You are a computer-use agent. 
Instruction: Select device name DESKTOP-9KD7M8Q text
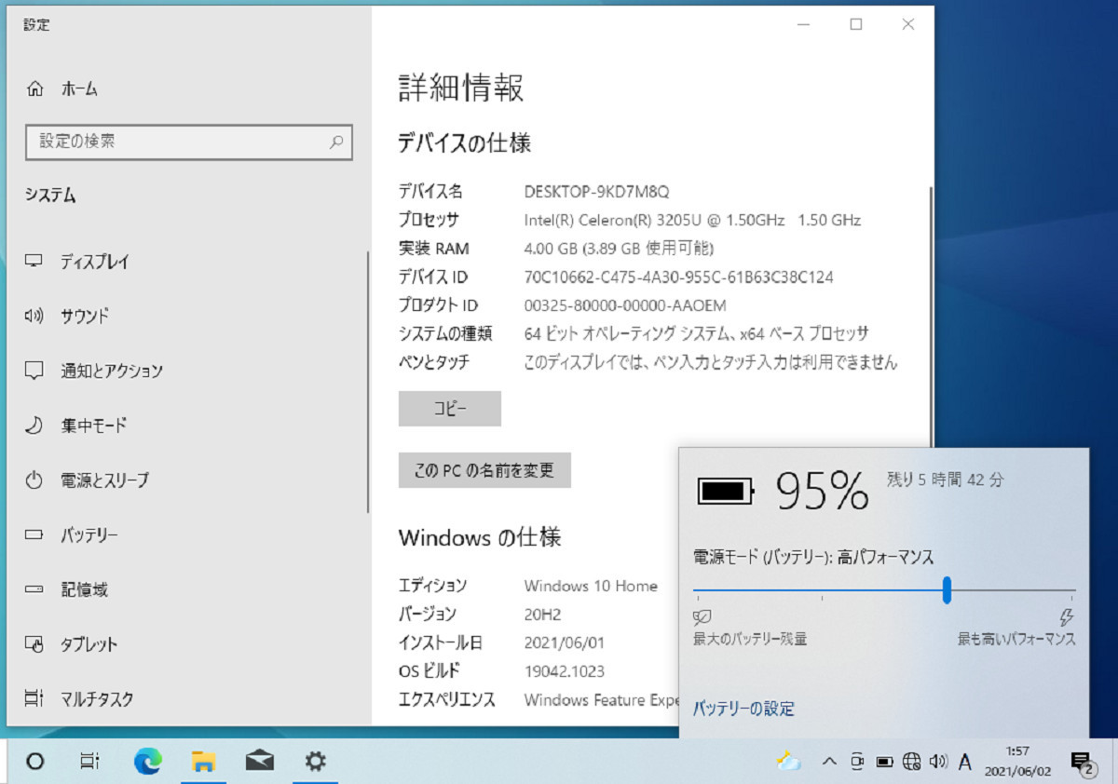tap(596, 192)
